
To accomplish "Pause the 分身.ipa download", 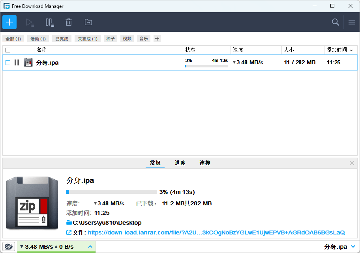I will coord(17,62).
